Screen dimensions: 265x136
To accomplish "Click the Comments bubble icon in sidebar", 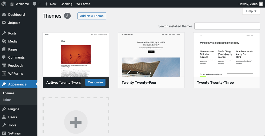I will click(4, 58).
